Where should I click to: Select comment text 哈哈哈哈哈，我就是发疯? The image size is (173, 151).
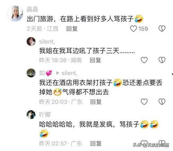(76, 124)
